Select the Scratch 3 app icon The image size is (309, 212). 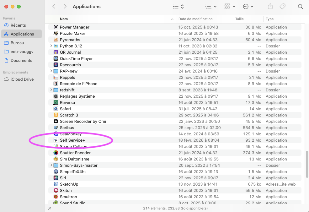(56, 115)
